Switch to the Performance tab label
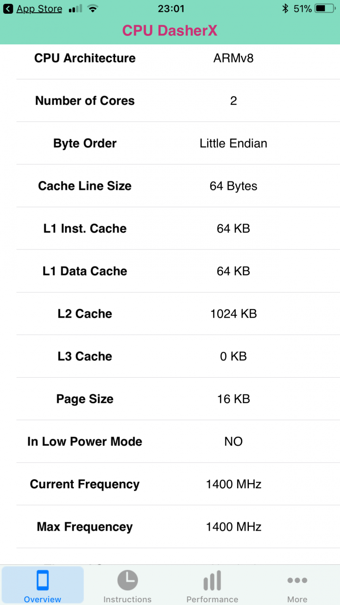 pyautogui.click(x=212, y=599)
